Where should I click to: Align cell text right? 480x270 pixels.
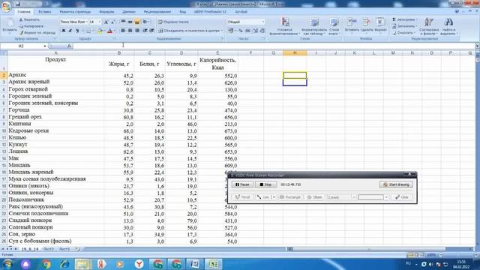click(x=136, y=31)
